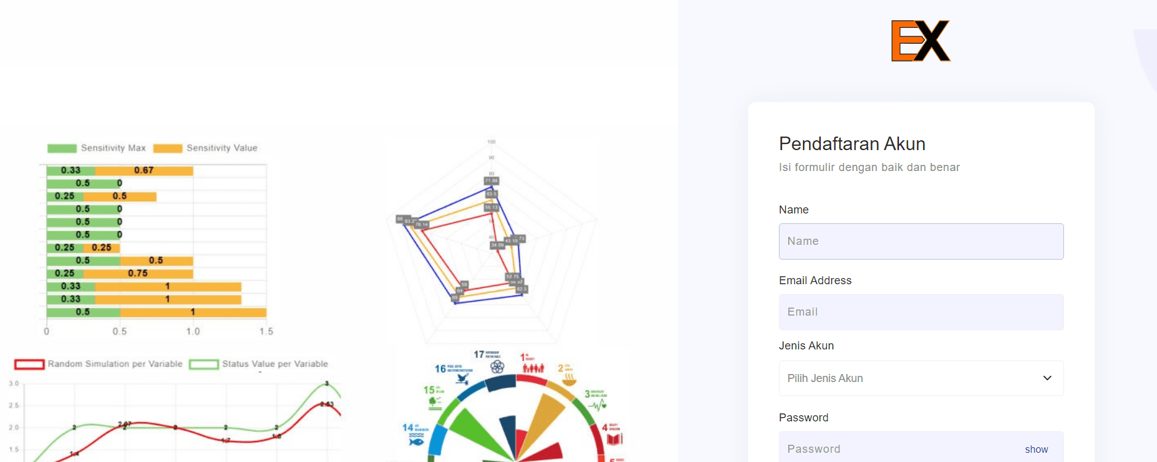Click into the Email Address field
1157x462 pixels.
click(921, 312)
